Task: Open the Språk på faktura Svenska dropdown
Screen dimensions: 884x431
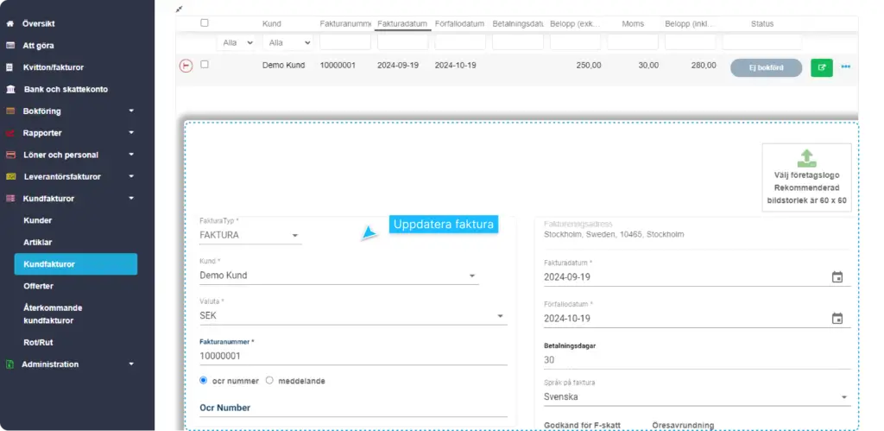Action: tap(697, 397)
